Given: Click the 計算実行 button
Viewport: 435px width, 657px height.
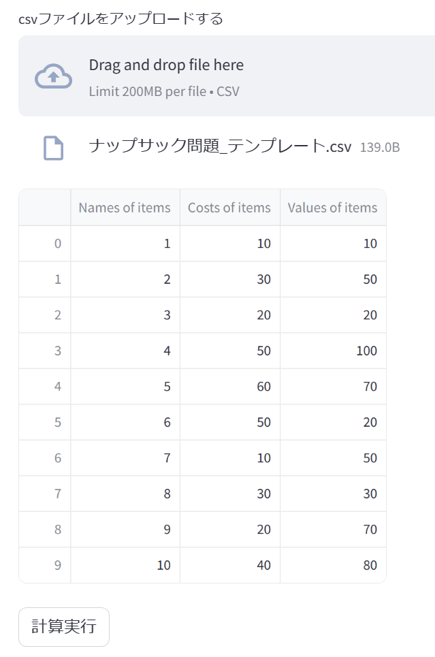Looking at the screenshot, I should (x=64, y=626).
